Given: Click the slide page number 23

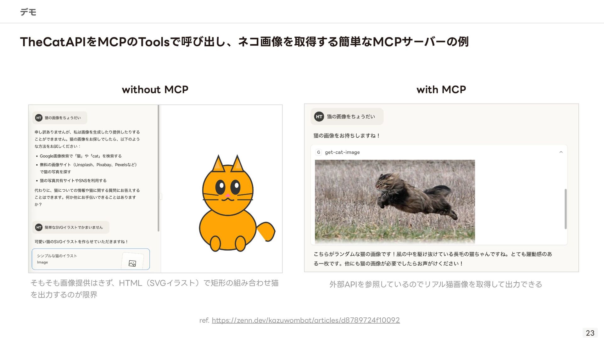Looking at the screenshot, I should click(x=590, y=333).
